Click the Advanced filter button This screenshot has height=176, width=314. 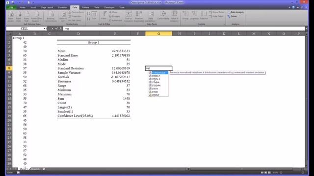pos(115,21)
